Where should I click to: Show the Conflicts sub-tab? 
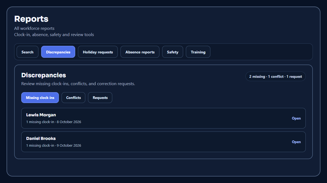73,98
